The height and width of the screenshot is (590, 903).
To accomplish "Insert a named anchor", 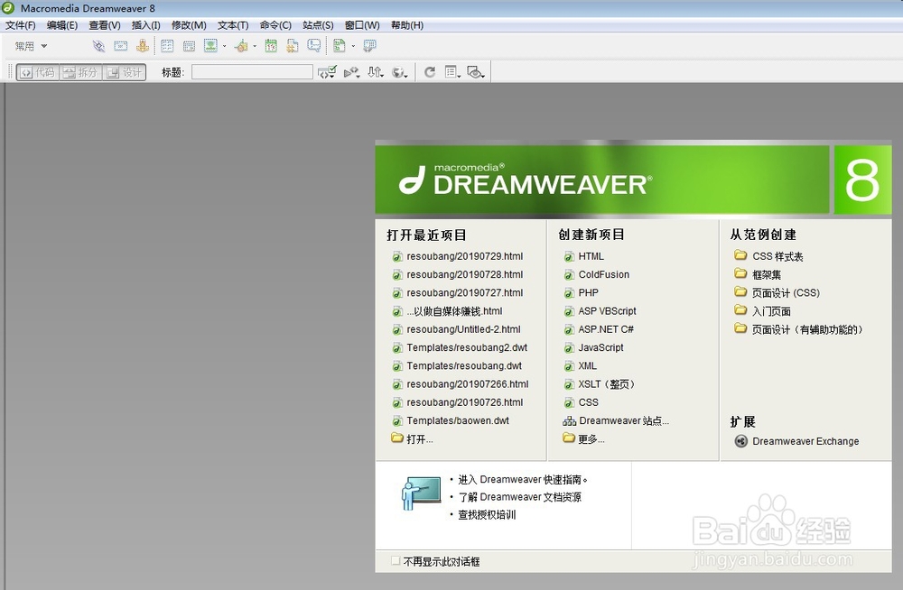I will (143, 46).
